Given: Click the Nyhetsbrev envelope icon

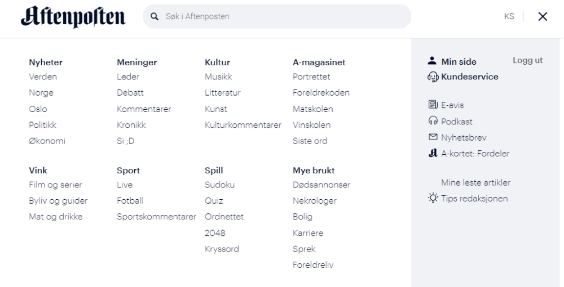Looking at the screenshot, I should (x=433, y=137).
